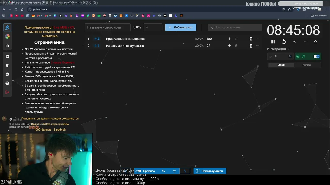Switch to the Ставки tab
The image size is (330, 185).
coord(281,65)
